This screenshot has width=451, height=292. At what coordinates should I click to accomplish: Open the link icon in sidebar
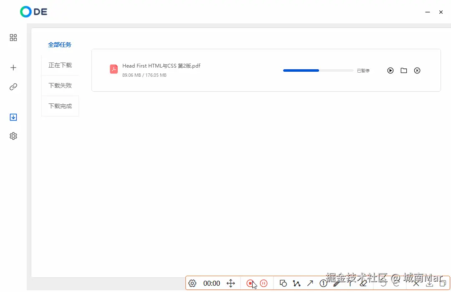[x=13, y=87]
